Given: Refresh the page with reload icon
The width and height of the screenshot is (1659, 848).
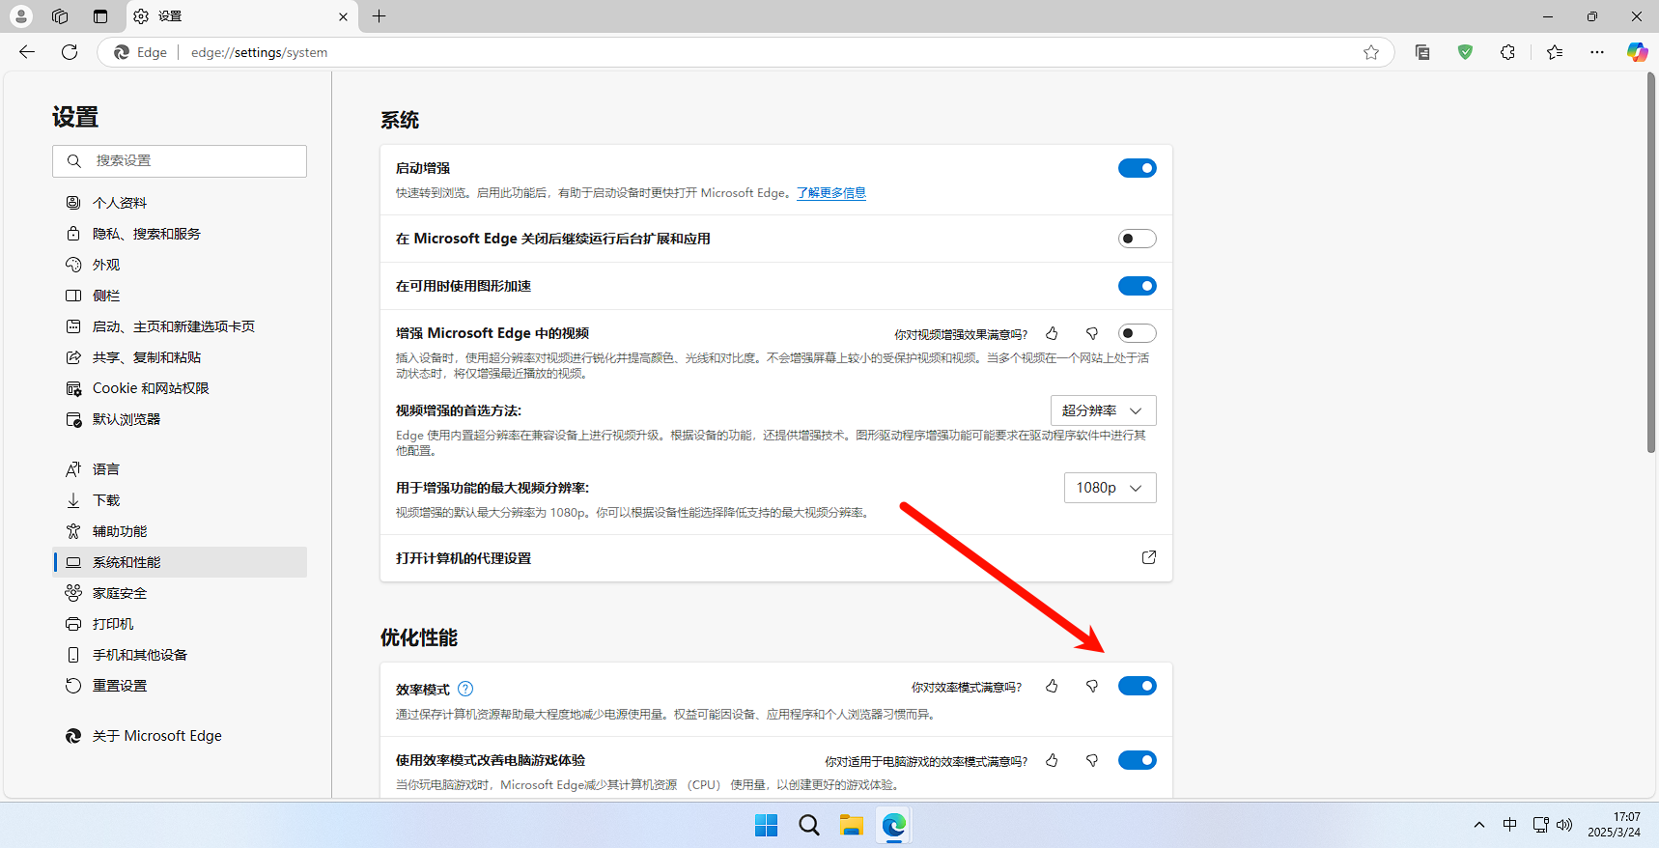Looking at the screenshot, I should [70, 52].
